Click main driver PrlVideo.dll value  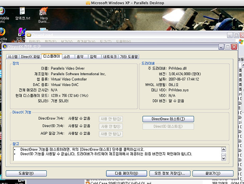click(178, 68)
